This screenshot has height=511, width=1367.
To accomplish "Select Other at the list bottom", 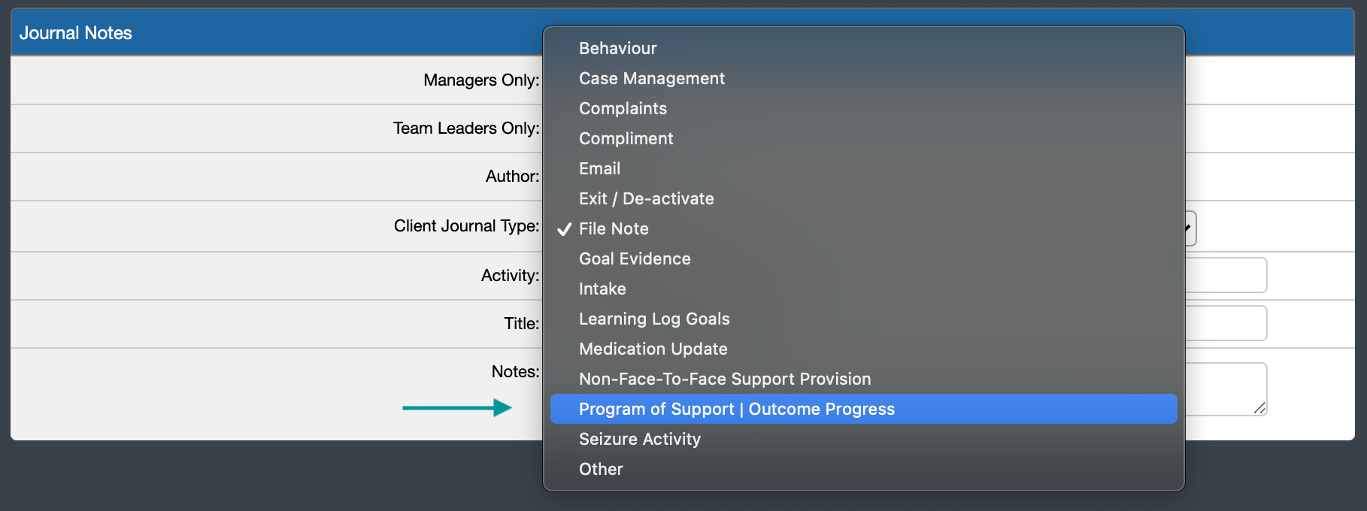I will [x=600, y=469].
